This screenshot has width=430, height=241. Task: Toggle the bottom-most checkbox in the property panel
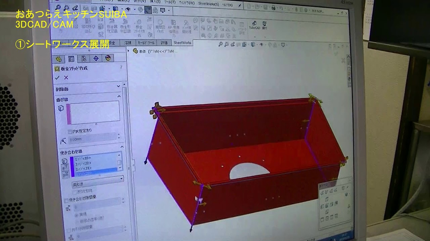point(69,230)
